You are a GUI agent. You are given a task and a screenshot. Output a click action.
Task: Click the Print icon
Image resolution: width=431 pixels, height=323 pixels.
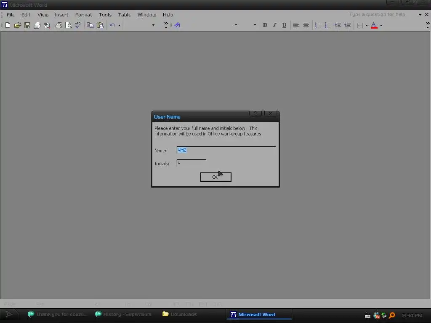point(59,25)
